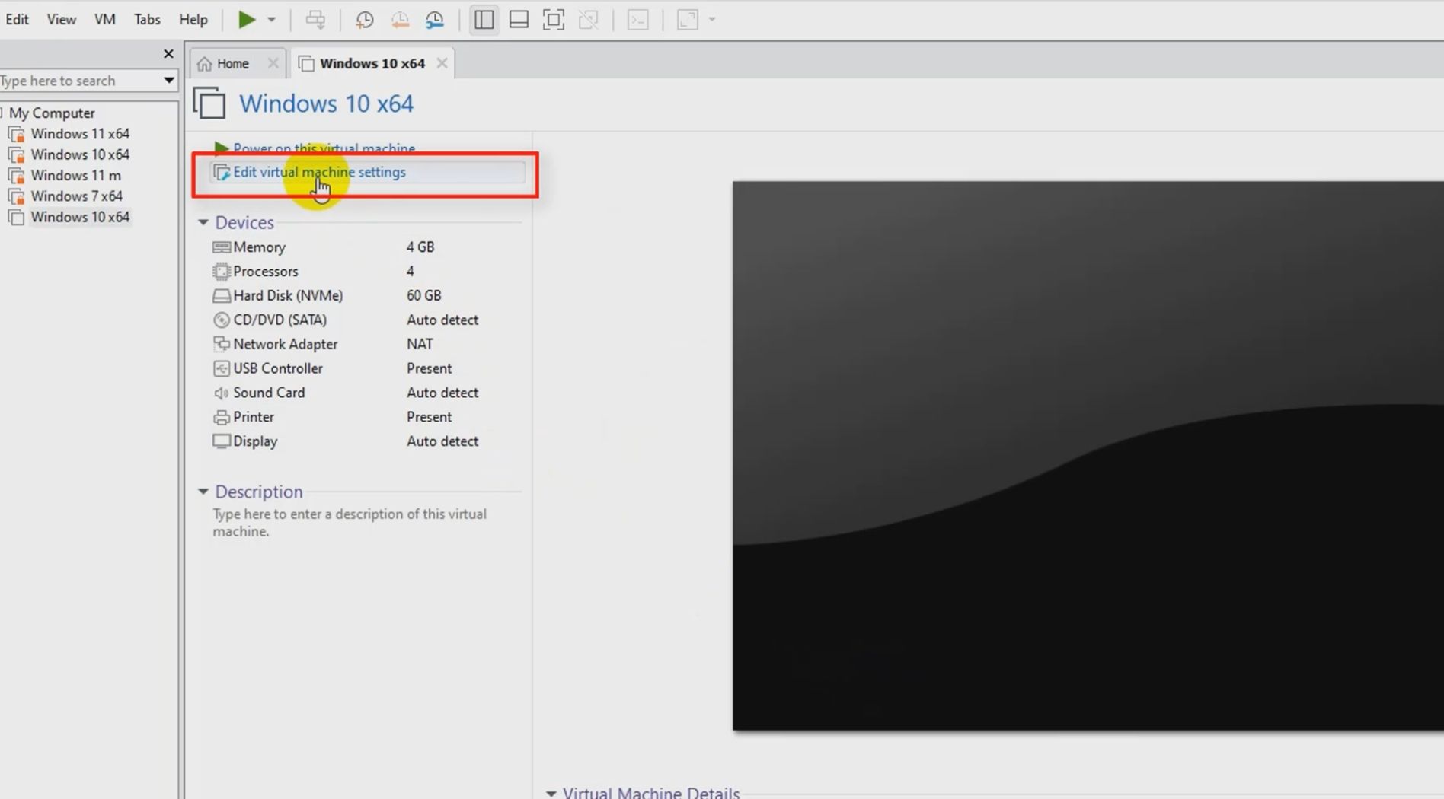This screenshot has height=799, width=1444.
Task: Click the console view toolbar icon
Action: click(637, 20)
